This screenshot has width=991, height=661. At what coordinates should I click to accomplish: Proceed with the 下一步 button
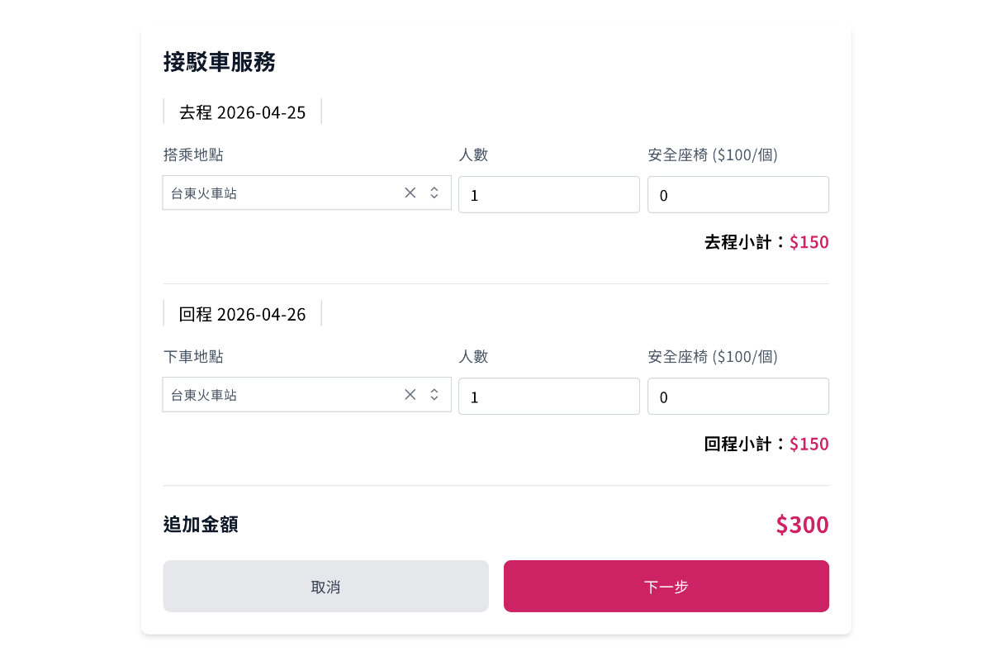click(x=666, y=587)
